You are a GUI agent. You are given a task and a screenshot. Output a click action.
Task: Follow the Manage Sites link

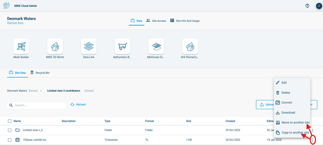point(15,23)
